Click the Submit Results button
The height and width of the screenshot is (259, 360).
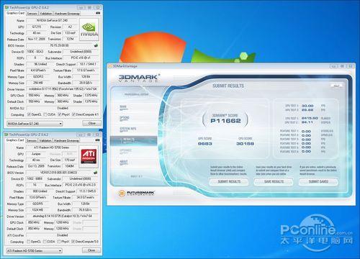tap(229, 181)
